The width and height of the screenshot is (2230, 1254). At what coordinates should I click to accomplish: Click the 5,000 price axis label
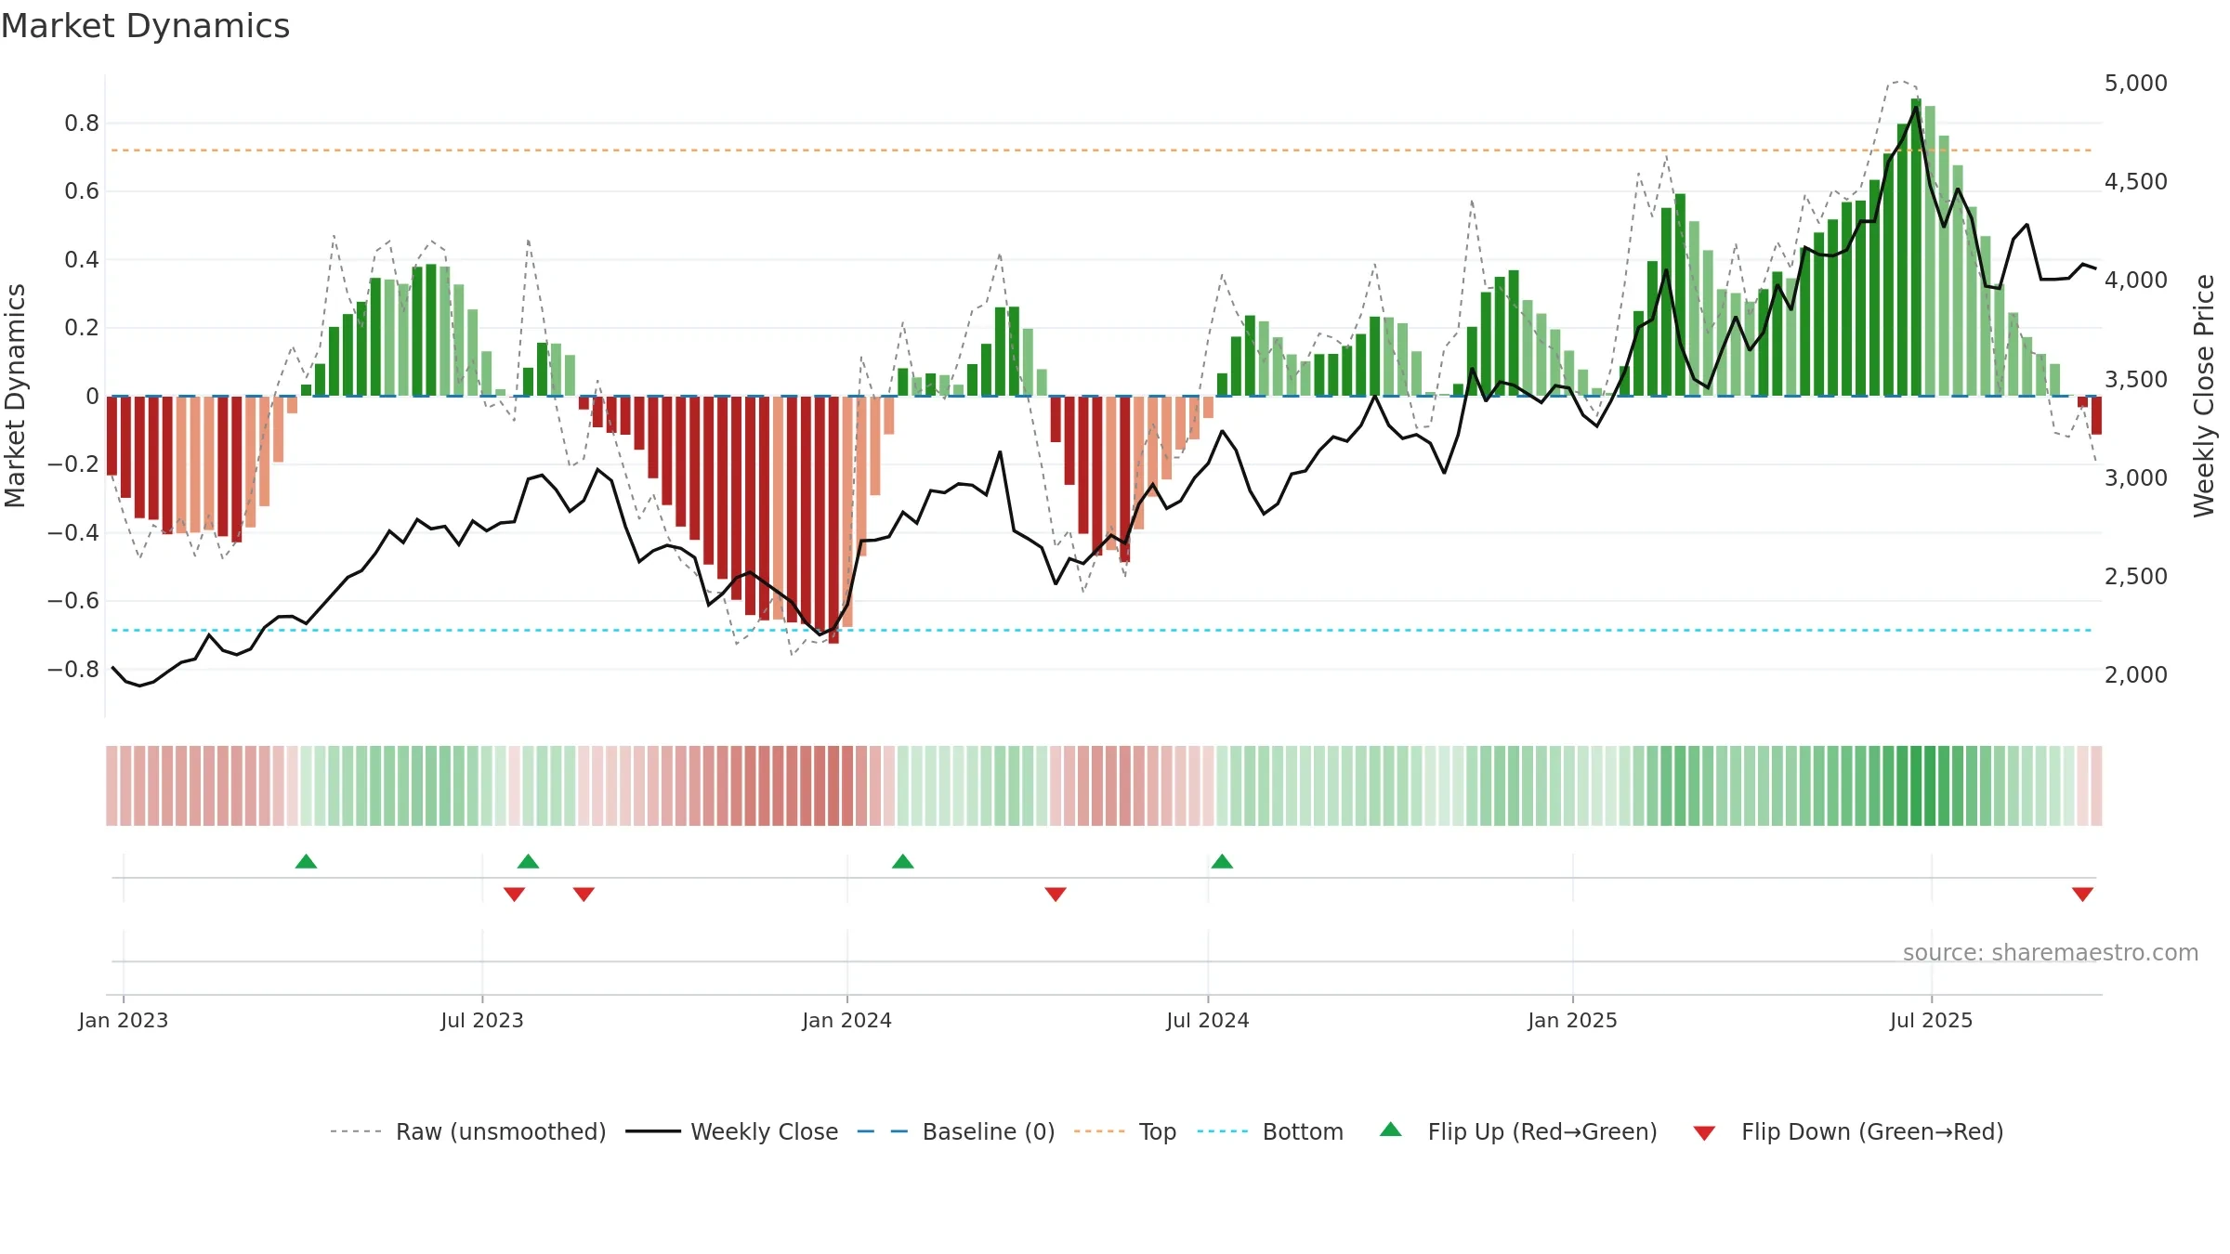[2136, 84]
